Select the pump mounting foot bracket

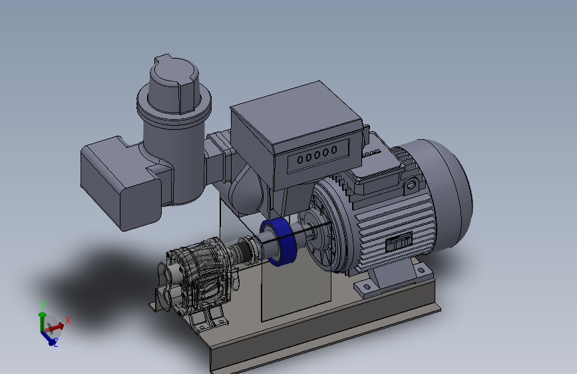[210, 321]
